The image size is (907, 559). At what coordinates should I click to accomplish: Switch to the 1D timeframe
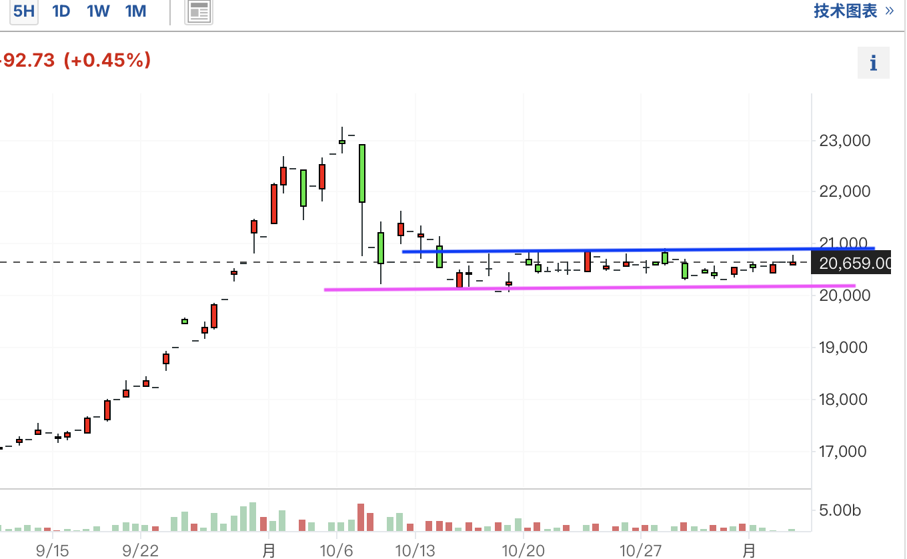point(61,11)
